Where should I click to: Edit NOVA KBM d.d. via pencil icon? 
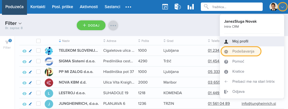coord(30,83)
